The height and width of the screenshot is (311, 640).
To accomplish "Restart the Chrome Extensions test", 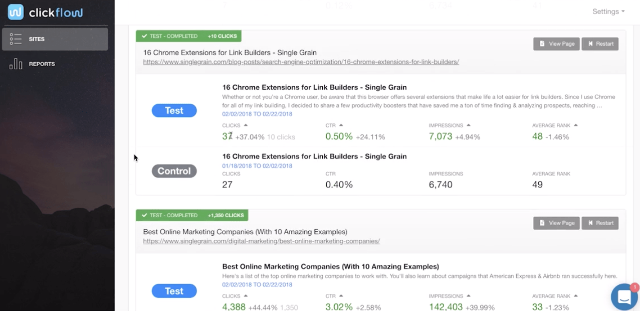I will (600, 44).
